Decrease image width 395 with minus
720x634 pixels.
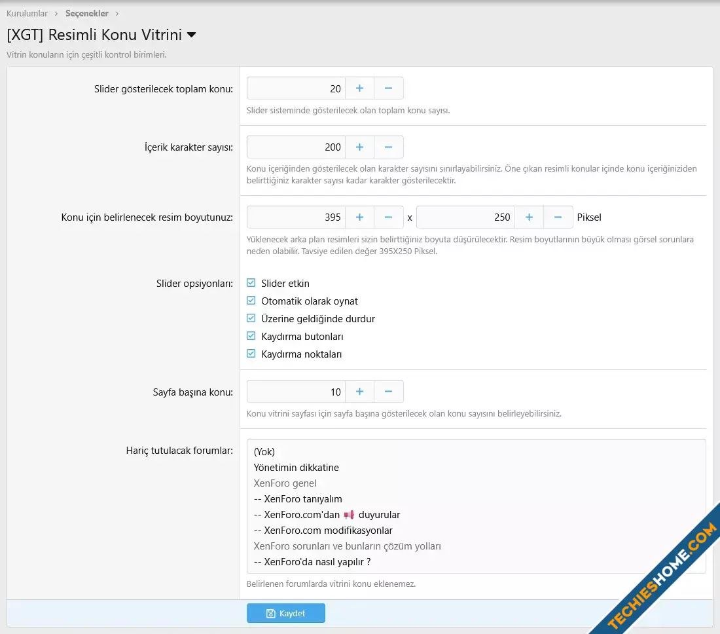(388, 217)
